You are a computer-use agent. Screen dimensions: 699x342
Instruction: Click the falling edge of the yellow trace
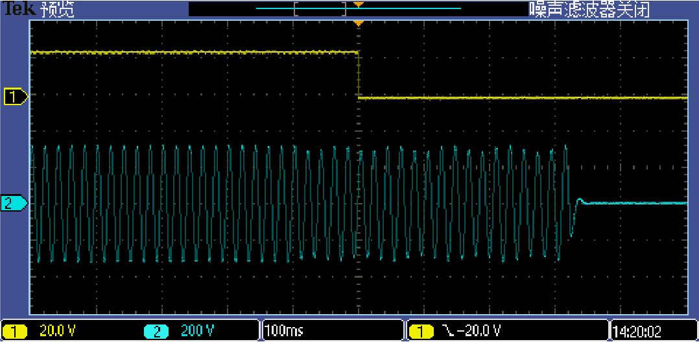pyautogui.click(x=359, y=75)
